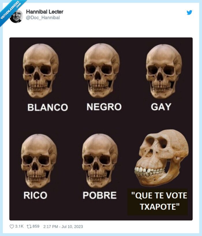Click the NEGRO label text
The width and height of the screenshot is (202, 236).
104,107
